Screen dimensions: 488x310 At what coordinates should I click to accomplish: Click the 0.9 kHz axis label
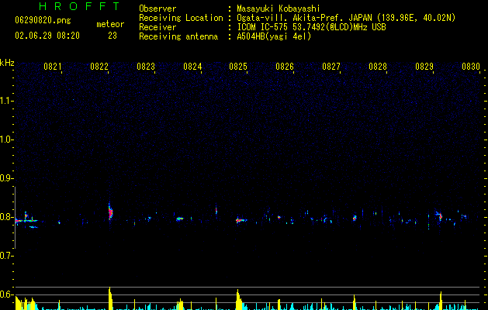point(6,178)
